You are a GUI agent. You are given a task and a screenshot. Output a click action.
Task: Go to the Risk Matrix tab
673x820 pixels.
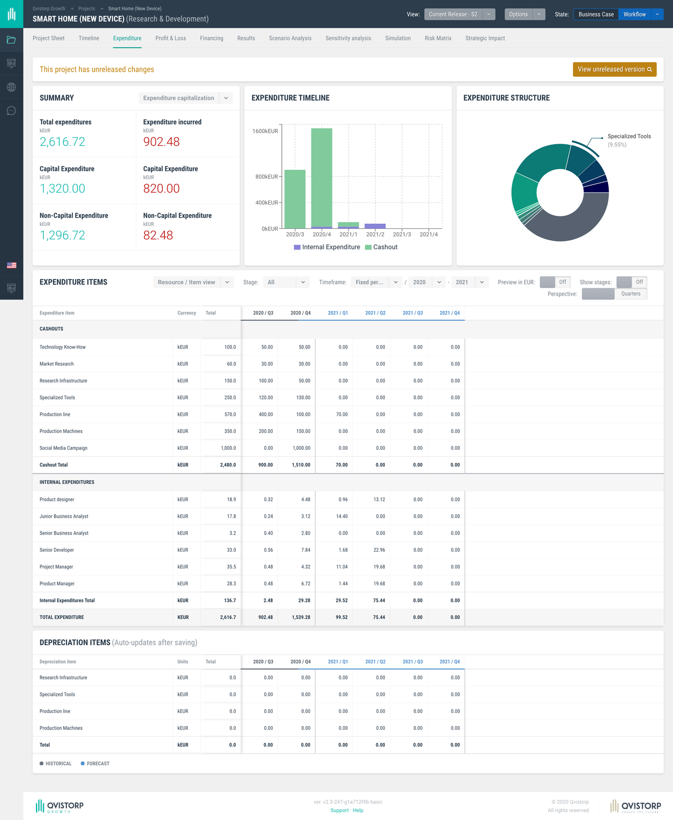pos(438,38)
